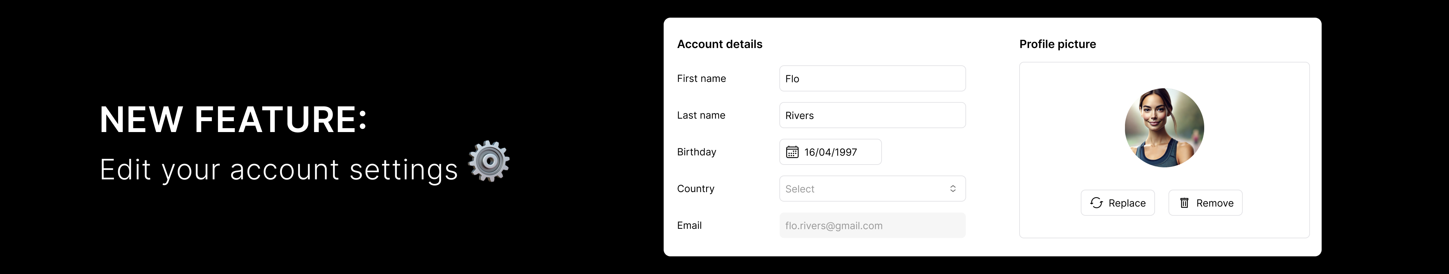Click the Last name field containing Rivers
Image resolution: width=1449 pixels, height=274 pixels.
pos(872,115)
